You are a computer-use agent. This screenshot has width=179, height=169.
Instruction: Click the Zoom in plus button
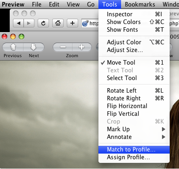82,47
